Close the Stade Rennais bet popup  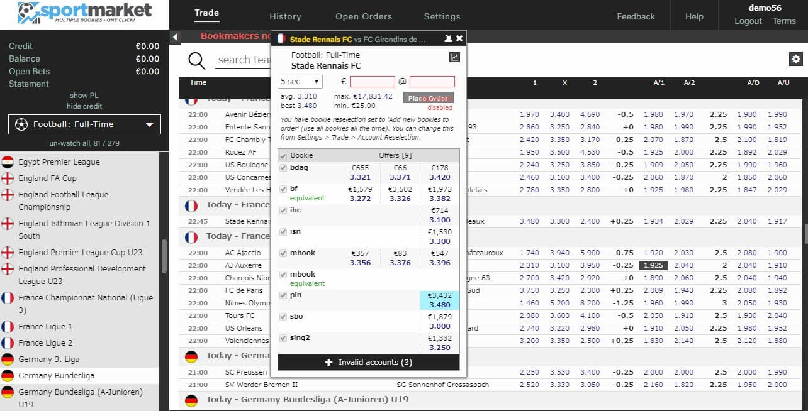click(459, 38)
